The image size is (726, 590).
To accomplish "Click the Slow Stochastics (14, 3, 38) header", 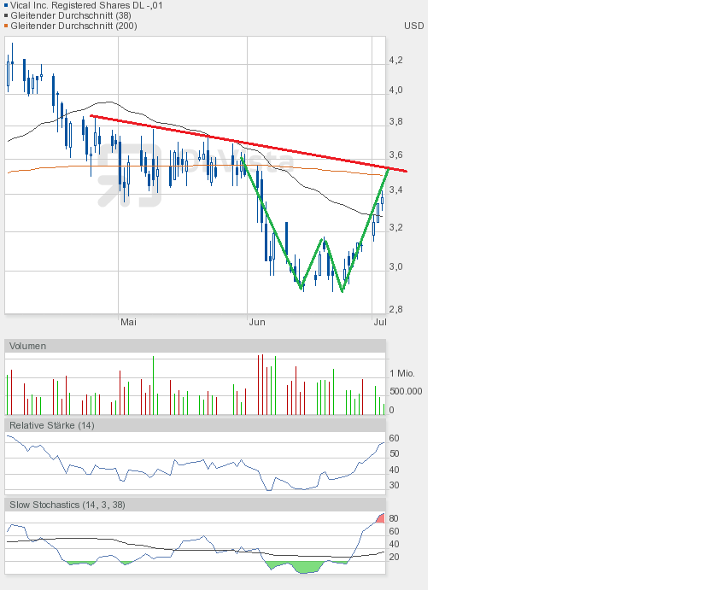I will 67,505.
